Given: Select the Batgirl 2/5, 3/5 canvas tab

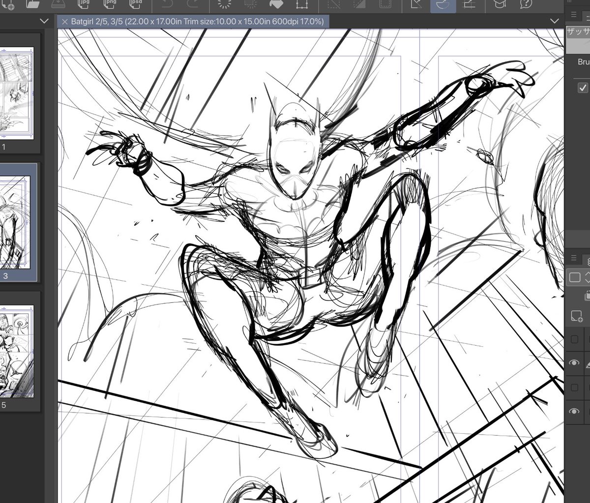Looking at the screenshot, I should click(x=193, y=22).
